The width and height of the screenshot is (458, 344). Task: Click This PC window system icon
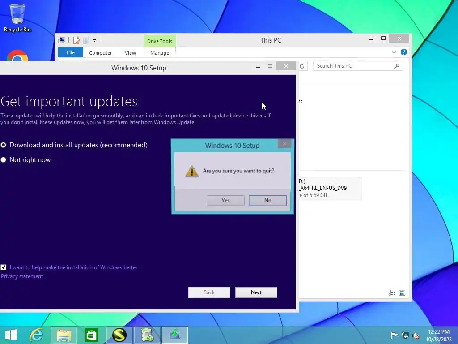point(62,40)
